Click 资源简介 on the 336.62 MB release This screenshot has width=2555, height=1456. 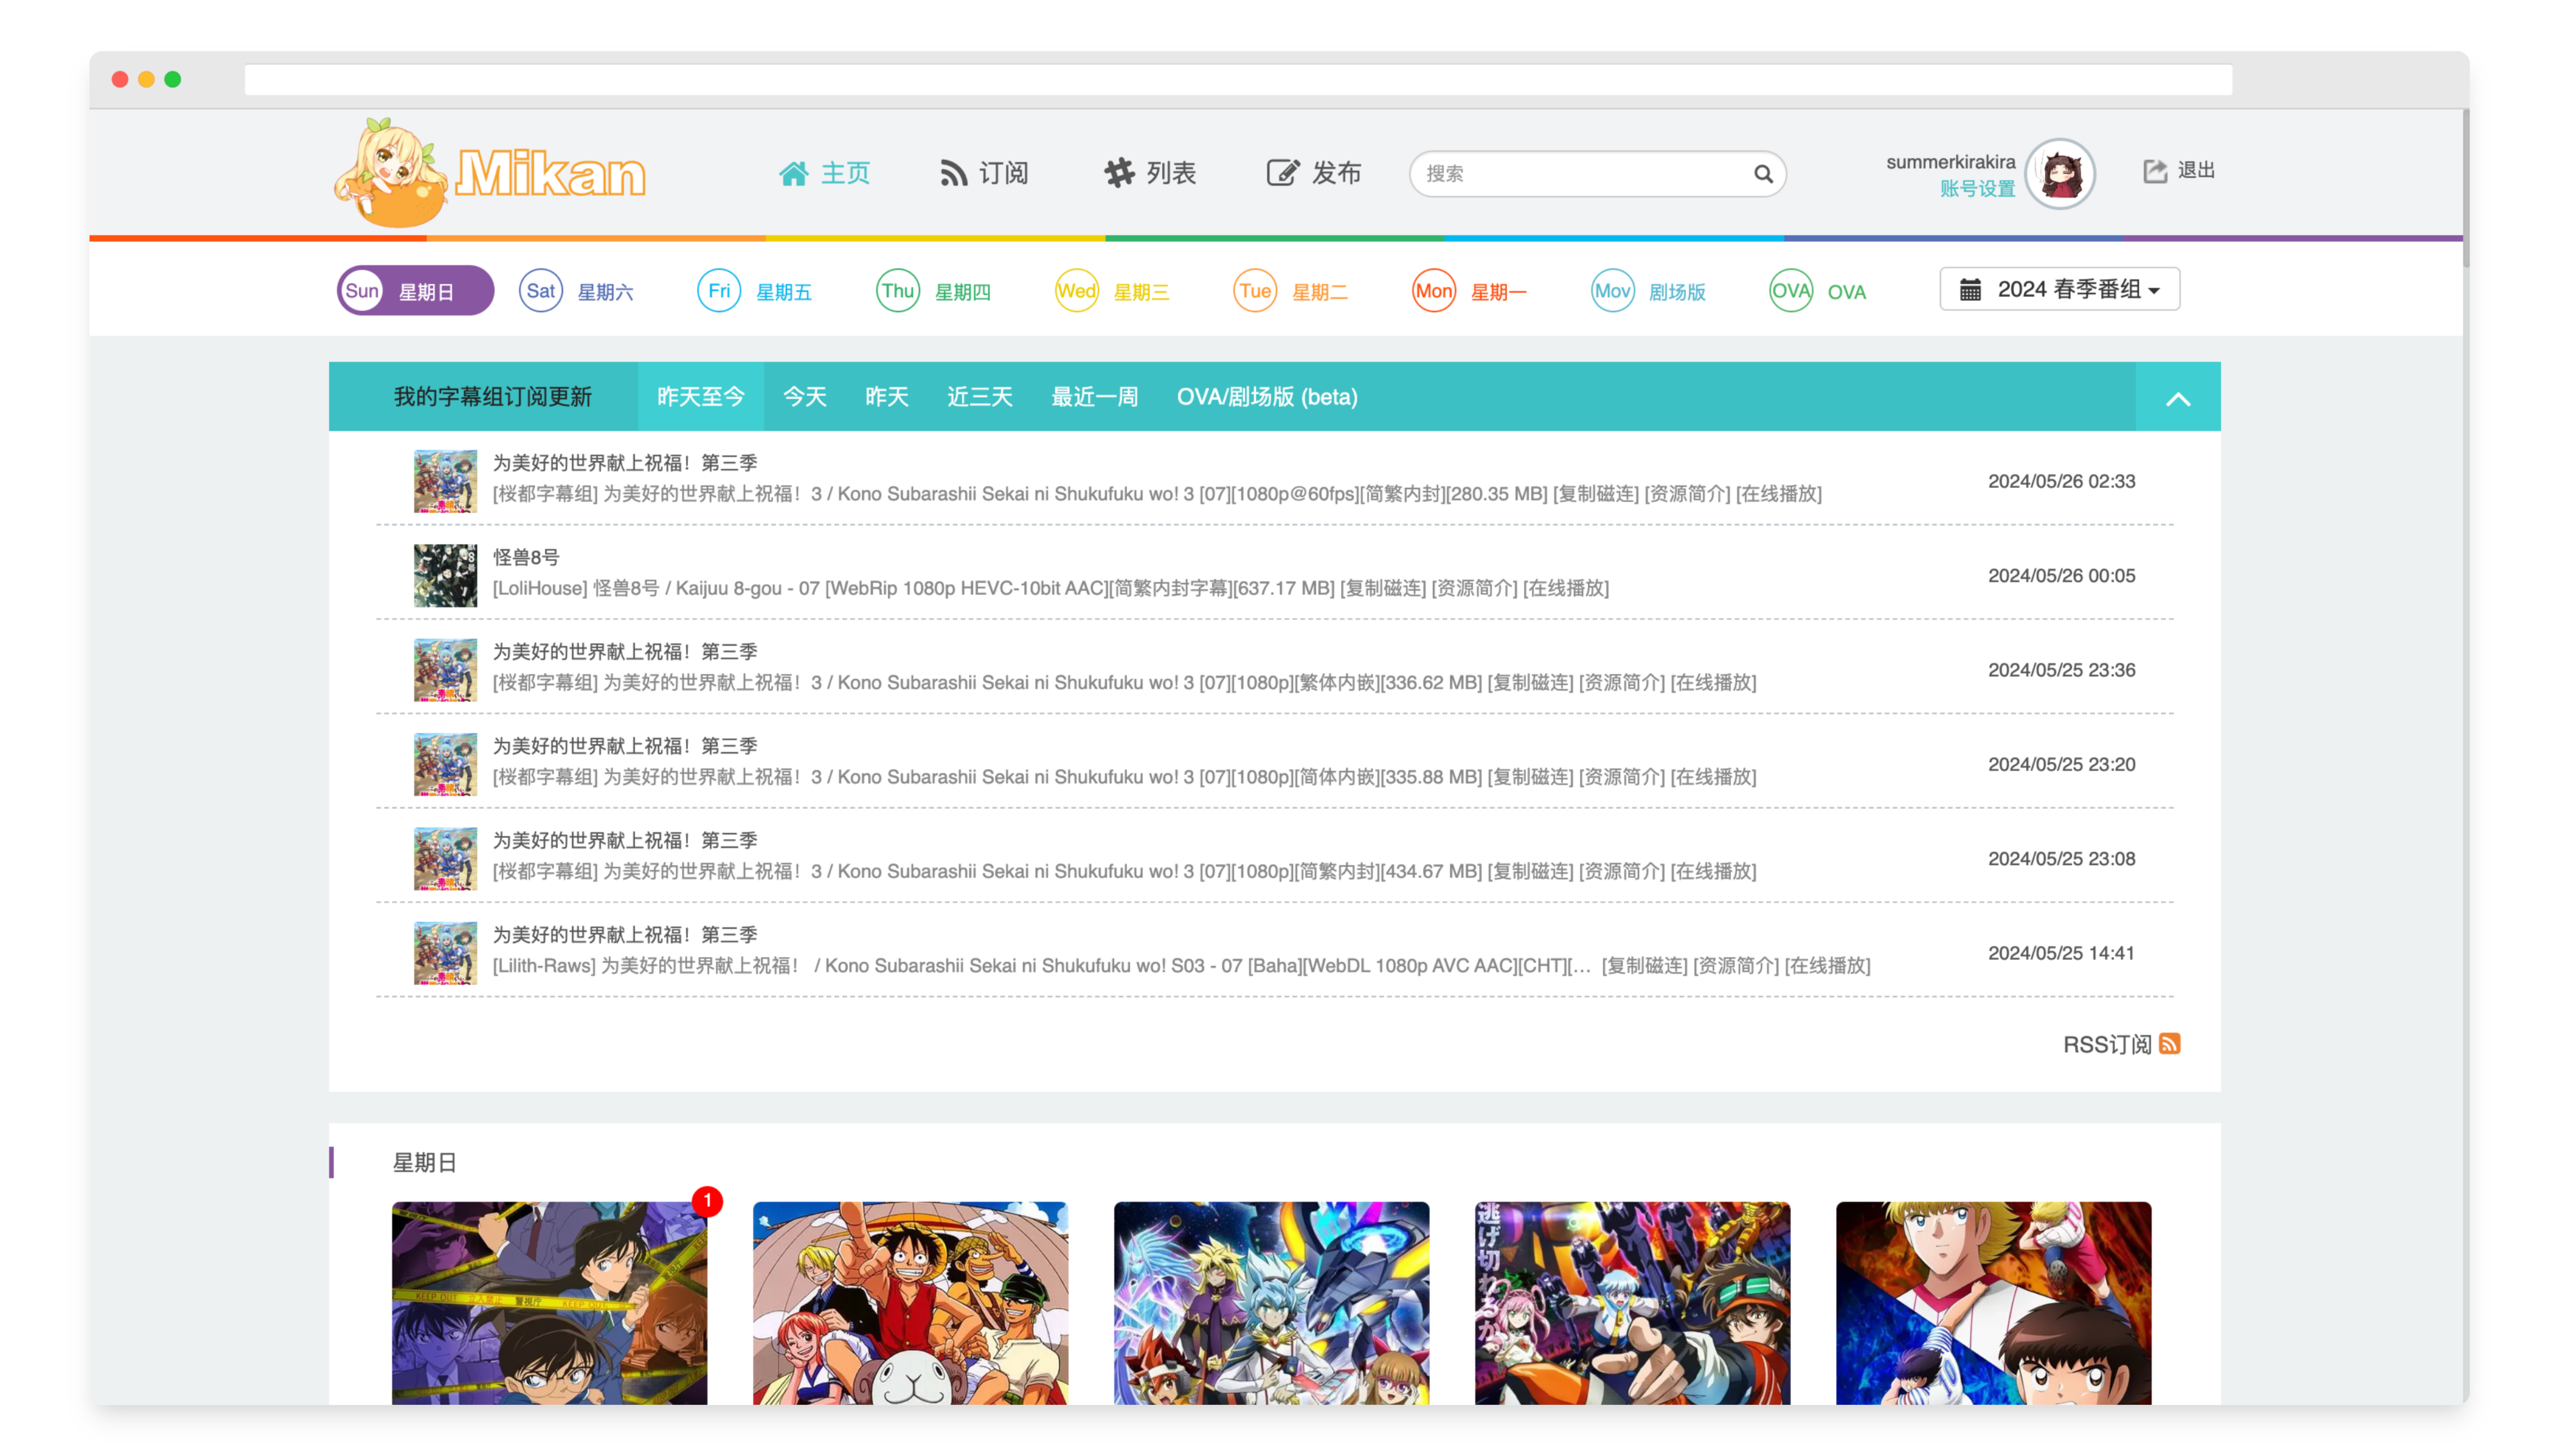coord(1621,683)
